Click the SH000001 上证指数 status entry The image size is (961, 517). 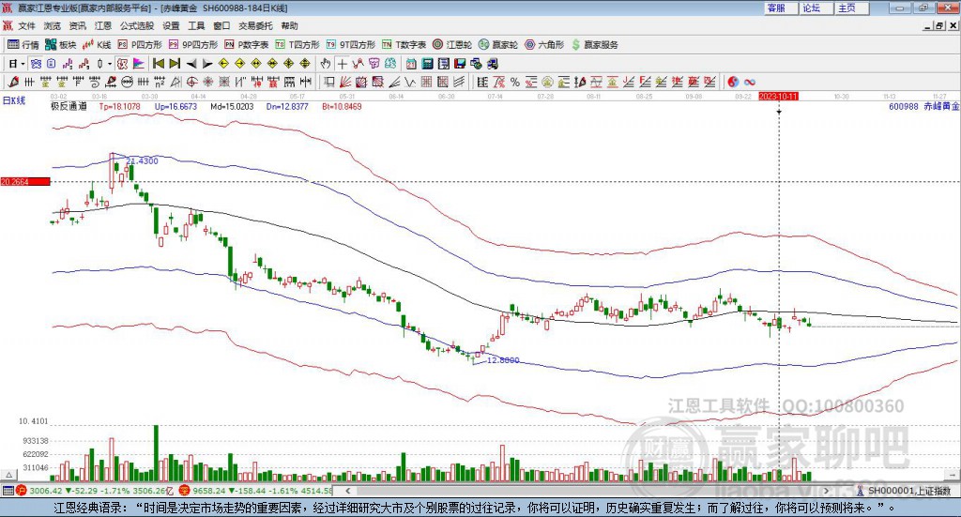coord(908,491)
